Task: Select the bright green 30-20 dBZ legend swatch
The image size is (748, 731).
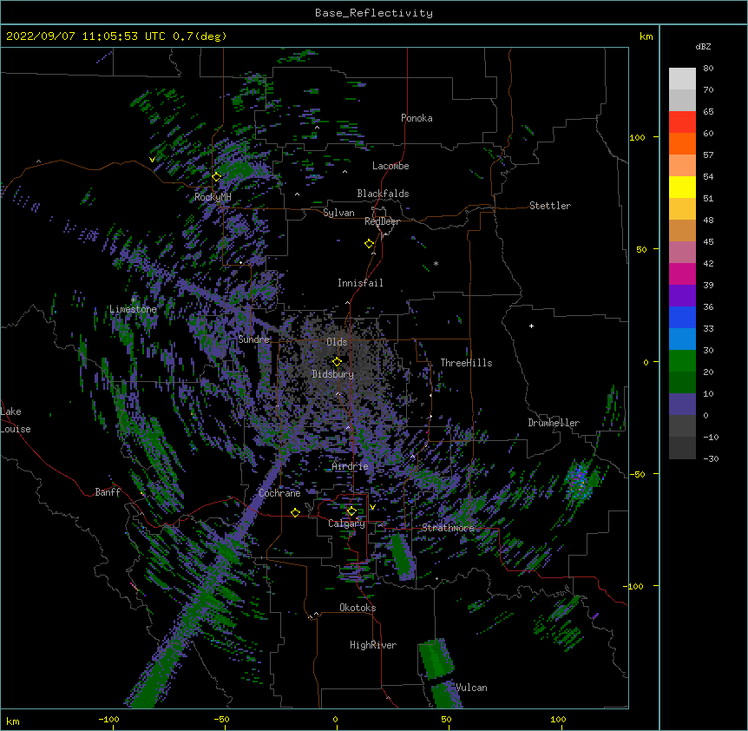Action: [682, 361]
